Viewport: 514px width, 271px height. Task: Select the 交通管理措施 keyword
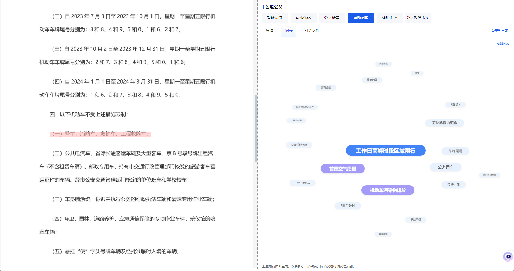299,145
